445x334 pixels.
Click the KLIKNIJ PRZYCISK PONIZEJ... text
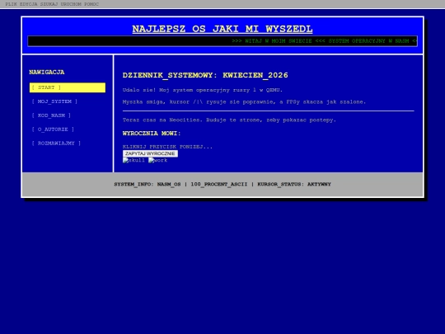pyautogui.click(x=167, y=147)
